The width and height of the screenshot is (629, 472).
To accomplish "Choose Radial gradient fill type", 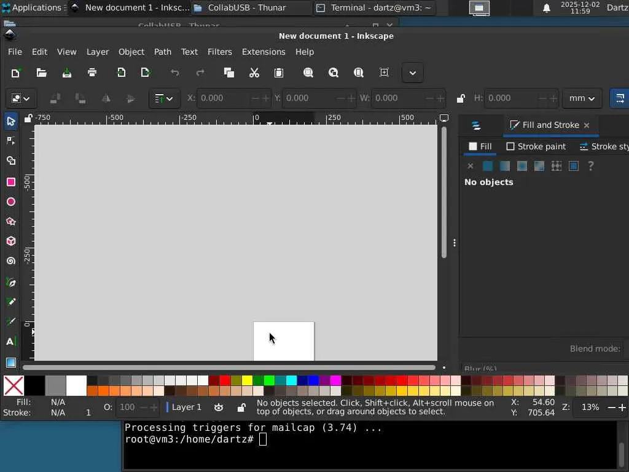I will pos(522,166).
